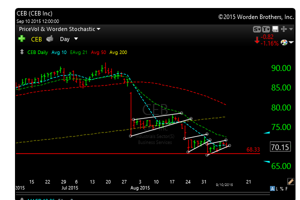Click the red down arrow price change indicator

256,40
